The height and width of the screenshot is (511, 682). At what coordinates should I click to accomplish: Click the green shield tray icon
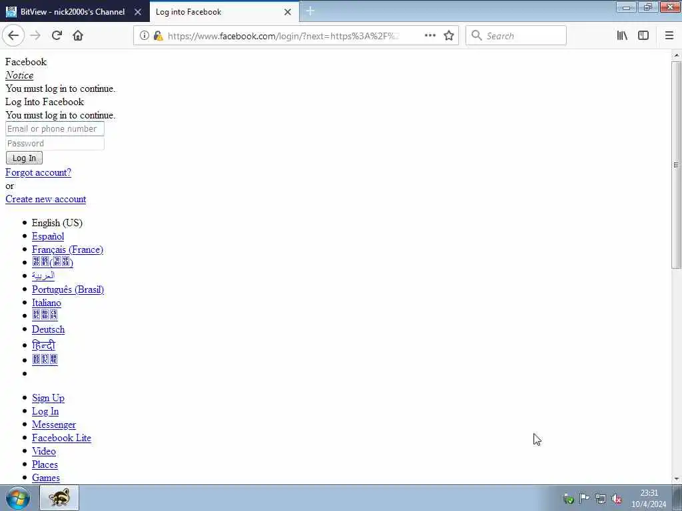568,499
